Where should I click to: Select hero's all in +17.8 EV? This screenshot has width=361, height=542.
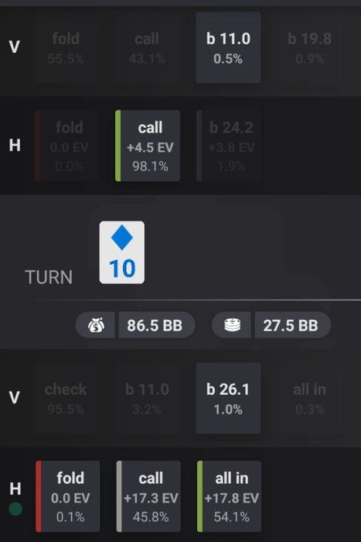(x=229, y=496)
